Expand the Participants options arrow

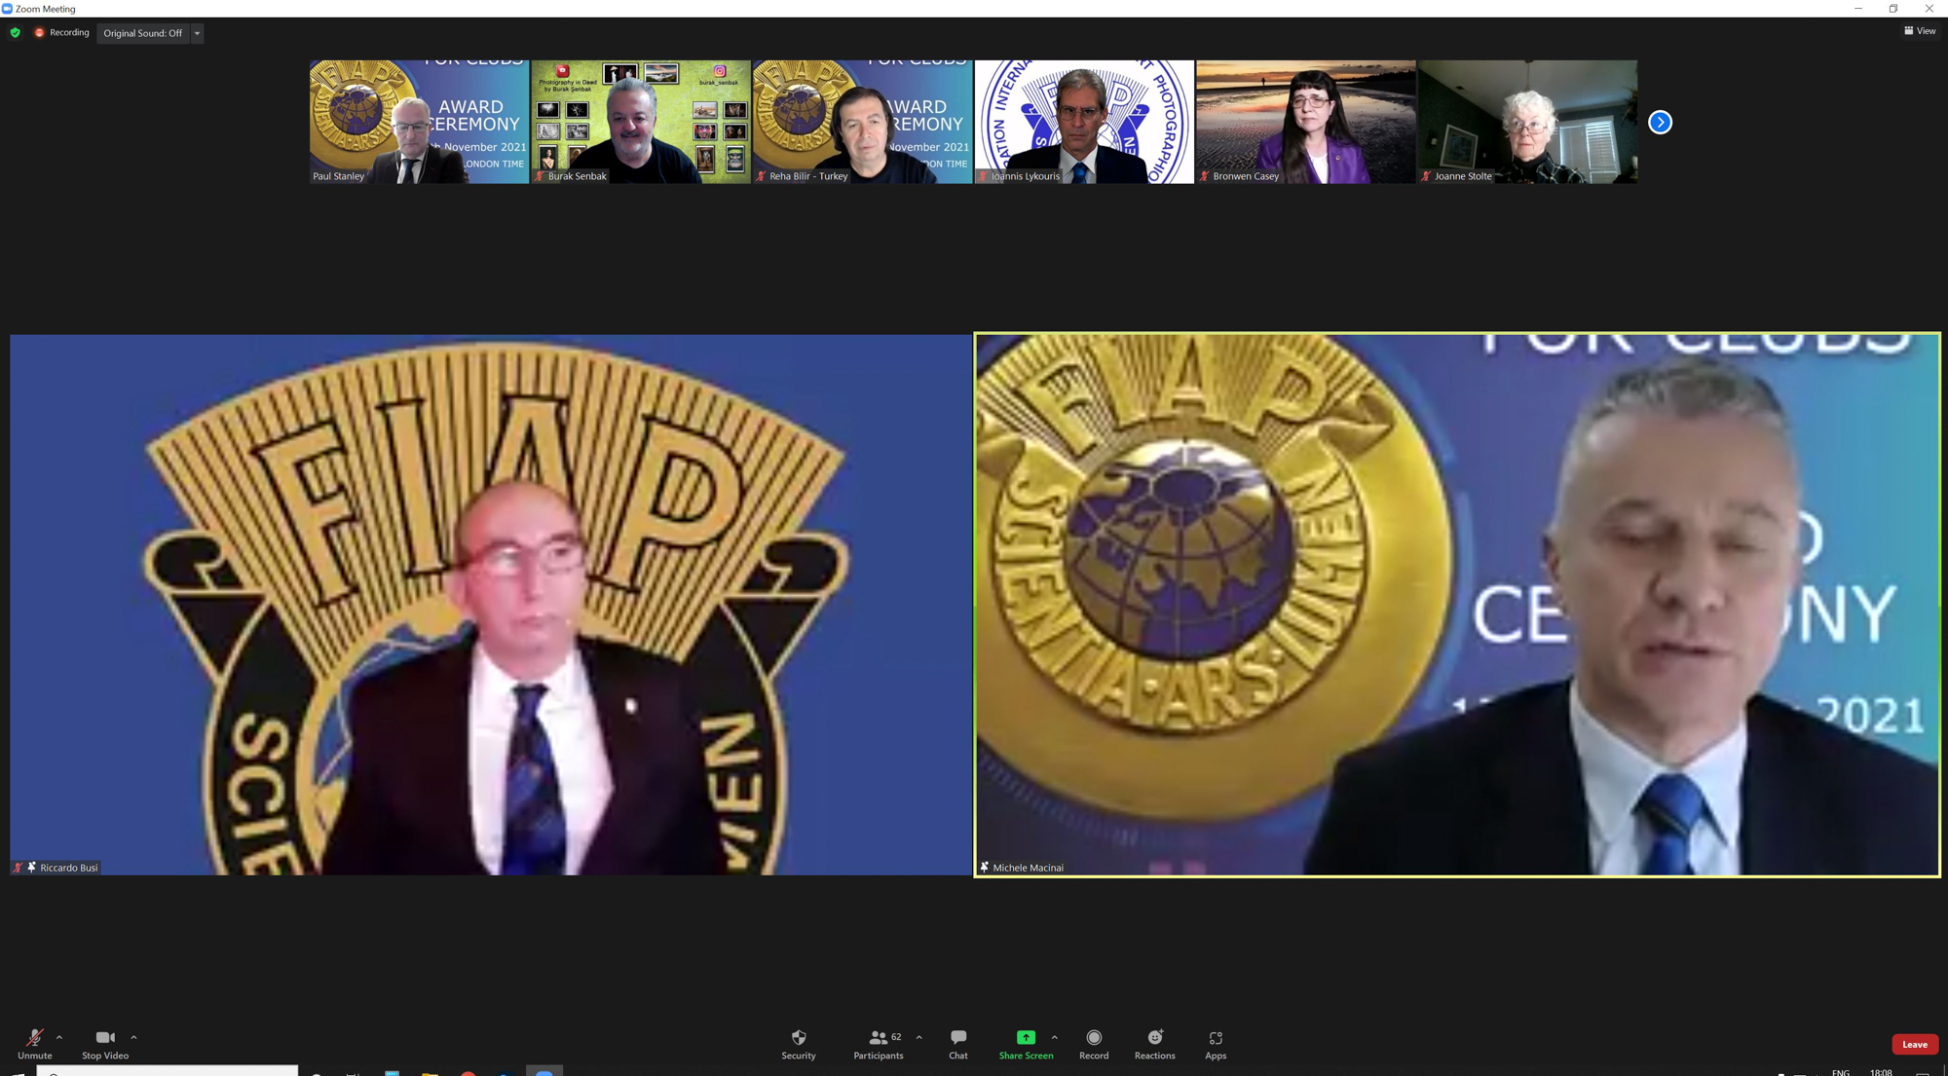click(918, 1037)
